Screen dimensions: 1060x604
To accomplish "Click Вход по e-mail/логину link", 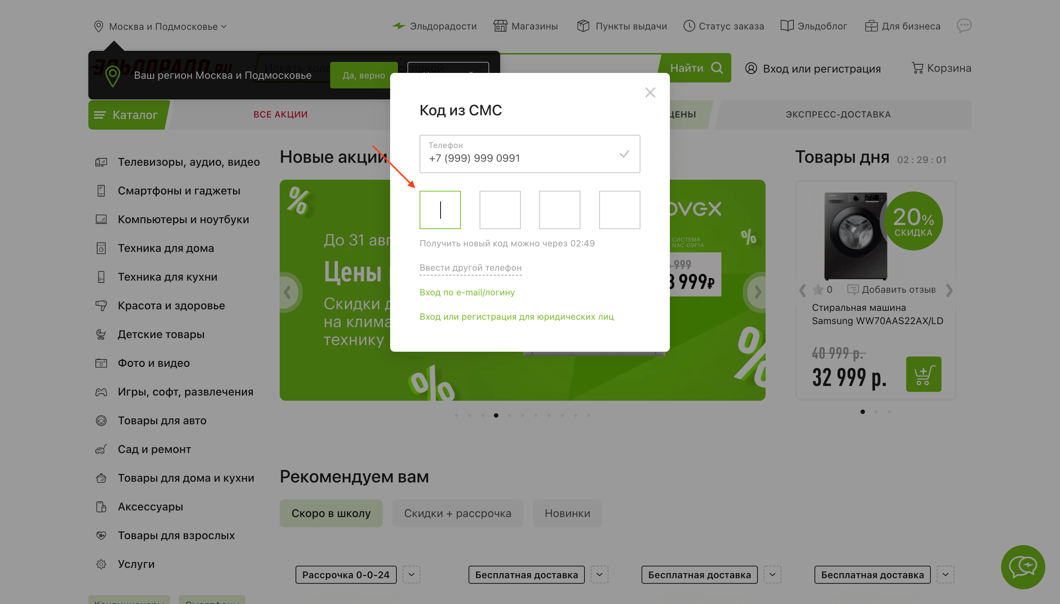I will [x=467, y=291].
